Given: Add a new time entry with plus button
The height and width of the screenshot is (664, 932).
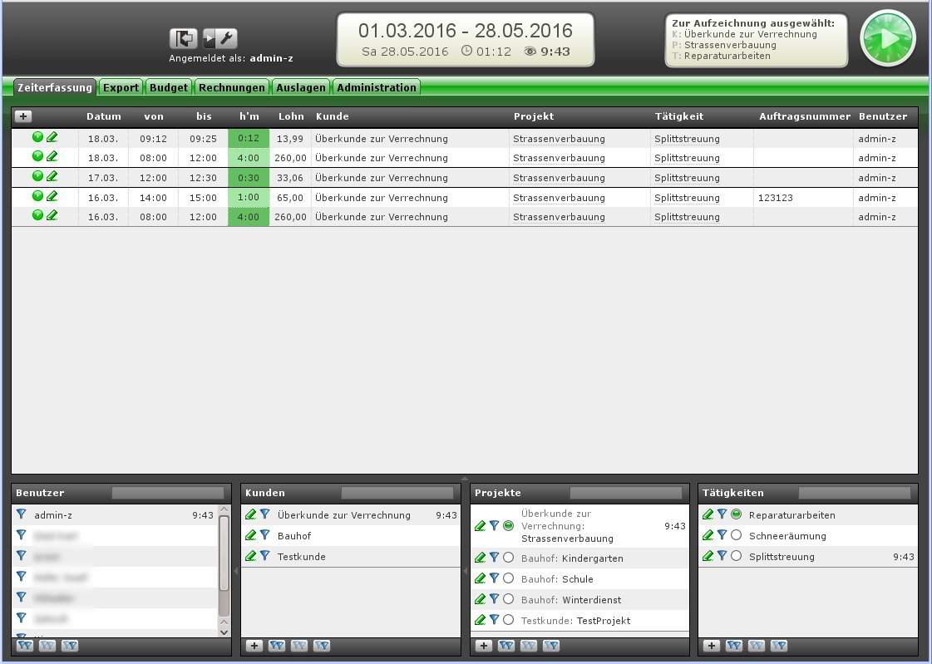Looking at the screenshot, I should coord(23,116).
